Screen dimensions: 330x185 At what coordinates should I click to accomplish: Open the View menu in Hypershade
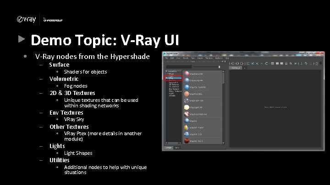(178, 58)
